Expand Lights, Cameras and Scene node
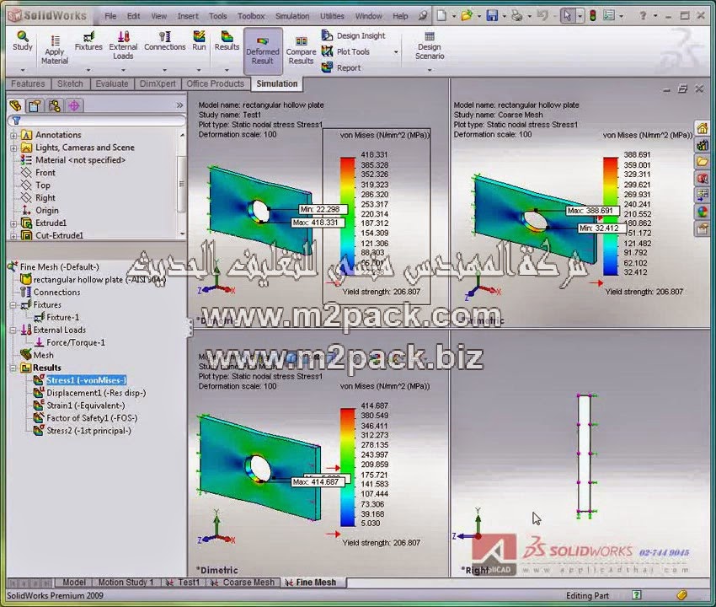This screenshot has width=716, height=607. (13, 148)
